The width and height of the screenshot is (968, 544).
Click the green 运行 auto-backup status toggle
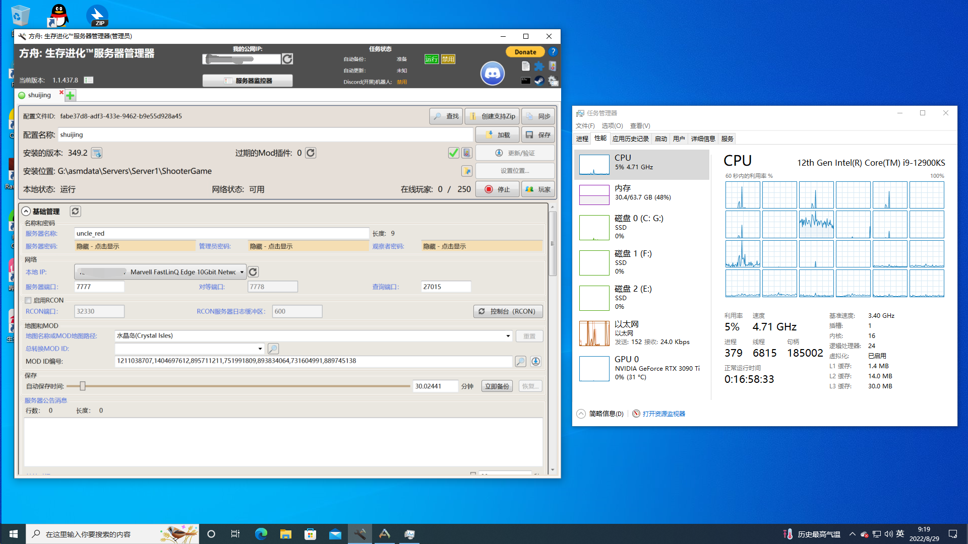point(432,59)
